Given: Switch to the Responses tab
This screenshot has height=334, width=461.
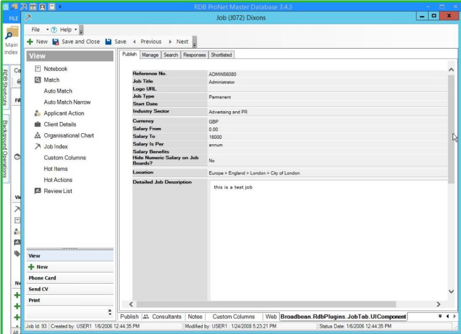Looking at the screenshot, I should 194,55.
